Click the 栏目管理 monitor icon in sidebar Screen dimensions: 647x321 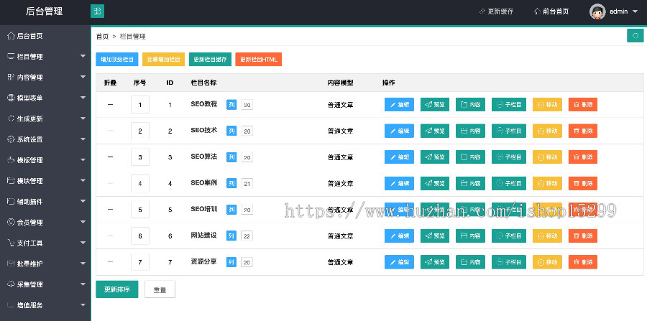pos(11,57)
